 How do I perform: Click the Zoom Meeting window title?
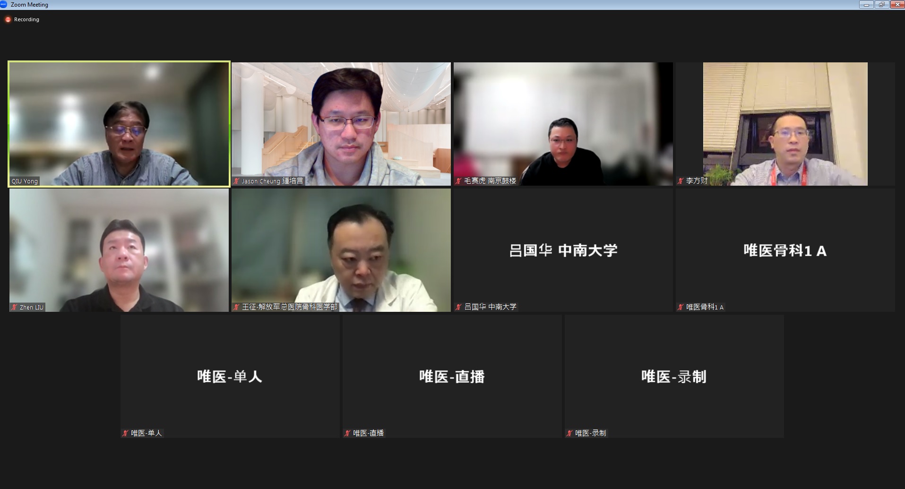29,5
